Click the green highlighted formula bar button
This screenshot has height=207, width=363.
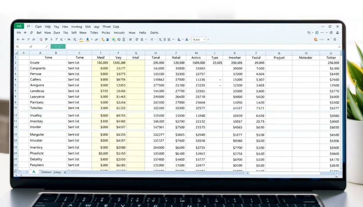[58, 46]
